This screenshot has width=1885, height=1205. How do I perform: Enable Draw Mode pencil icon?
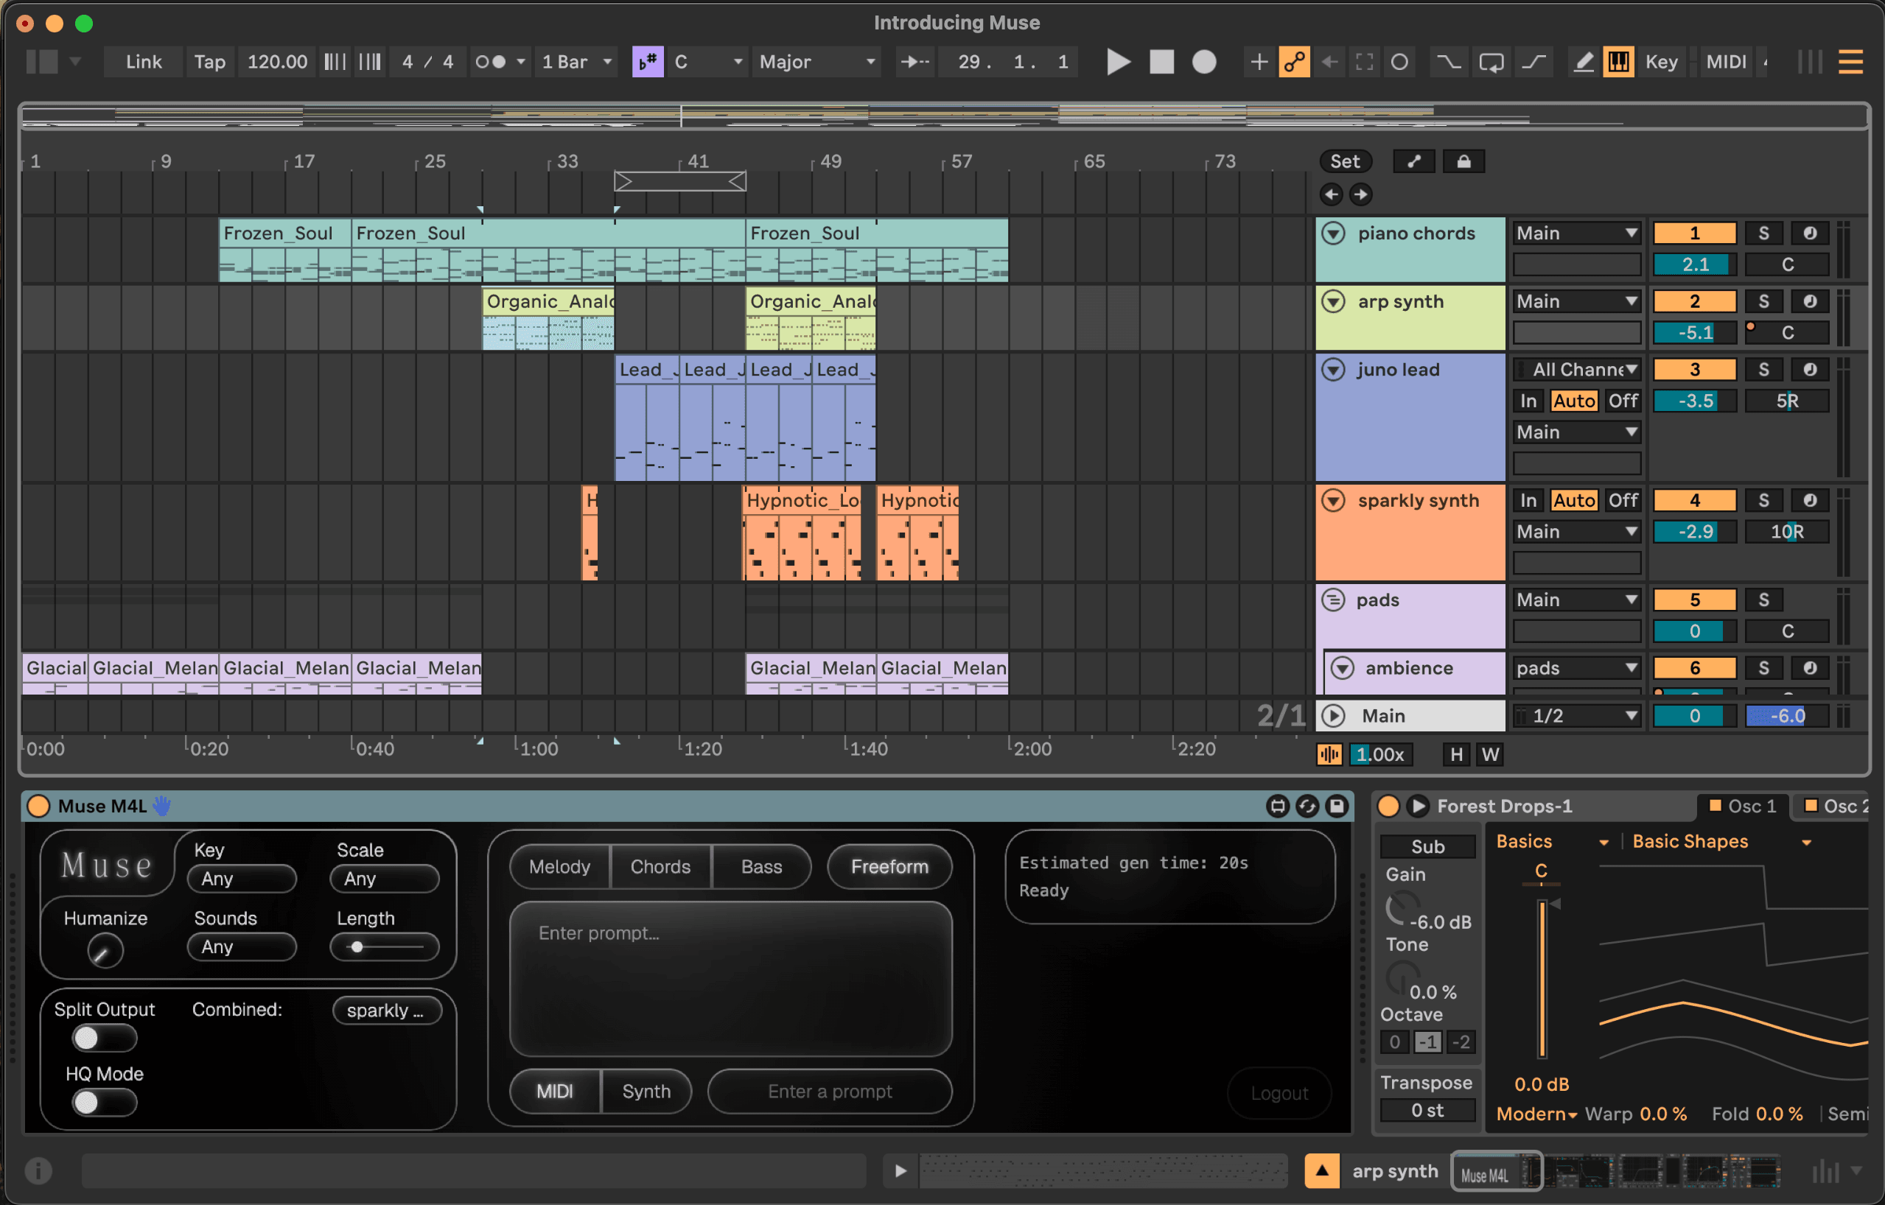[1583, 62]
